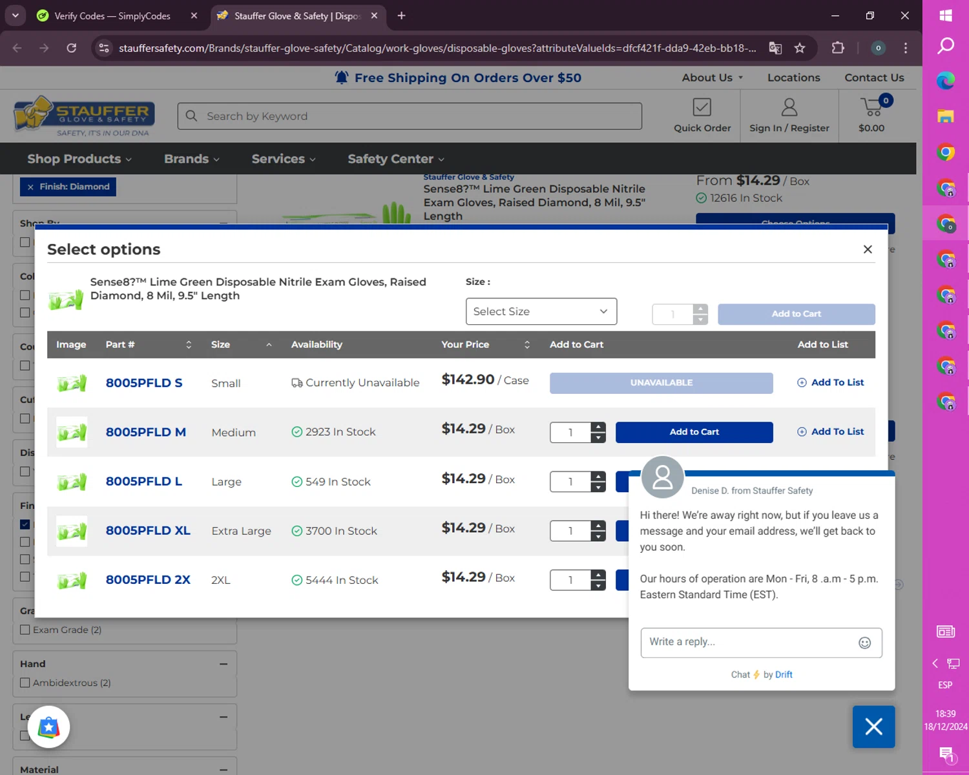Click the quantity field in Large row

(x=570, y=482)
